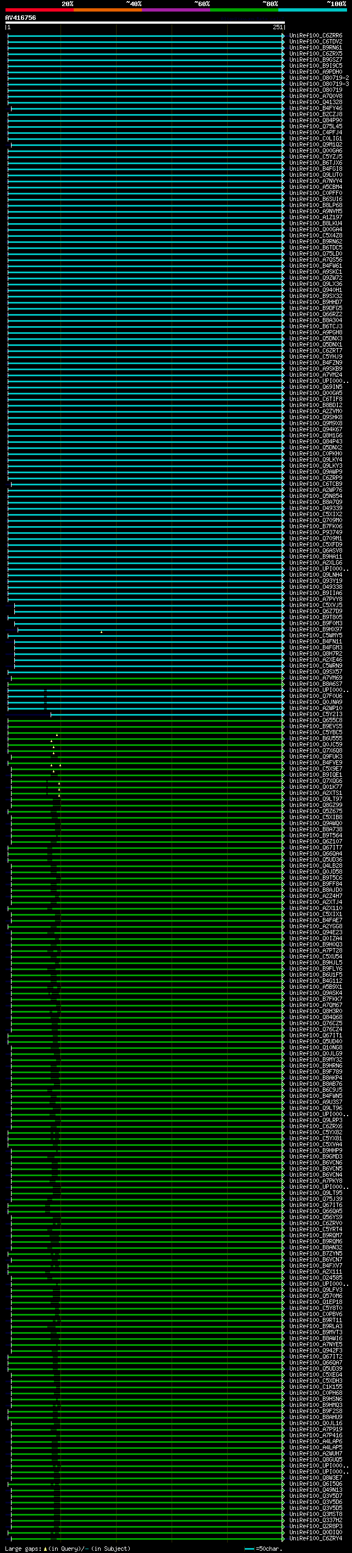Open hit UniRef100_Q1EP18

point(316,1302)
